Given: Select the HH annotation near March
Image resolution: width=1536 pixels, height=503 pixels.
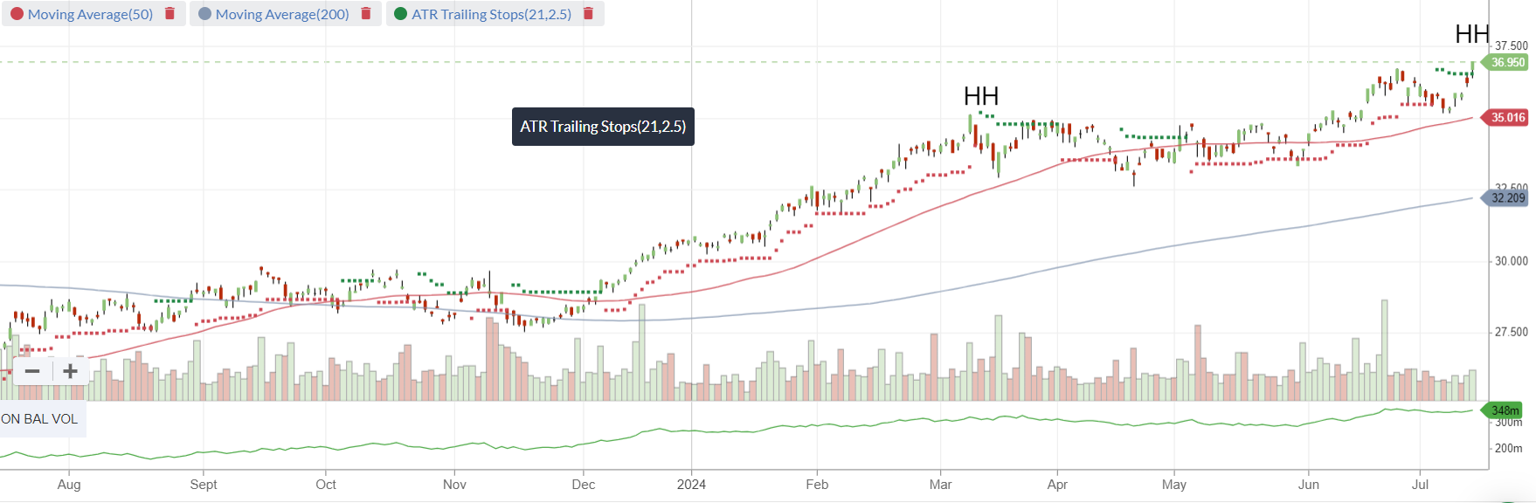Looking at the screenshot, I should 981,96.
